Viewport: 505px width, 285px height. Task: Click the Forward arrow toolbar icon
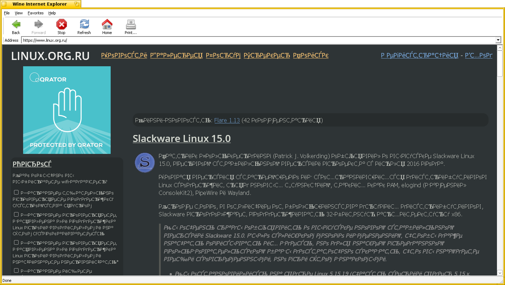point(39,25)
